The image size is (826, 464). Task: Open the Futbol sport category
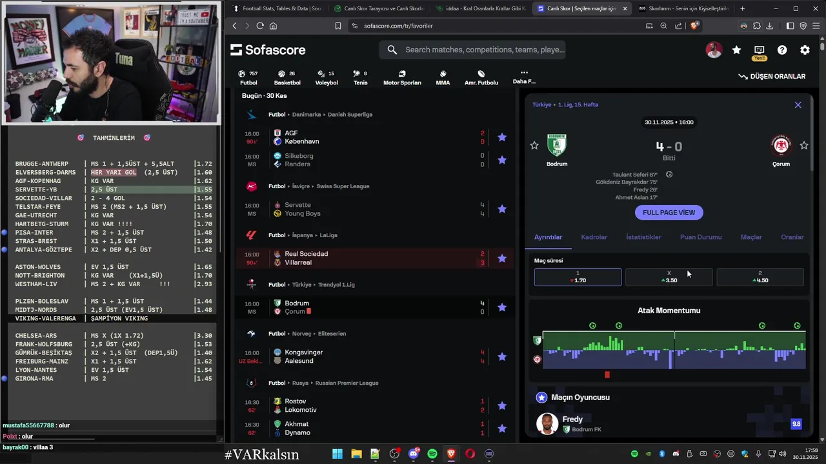248,78
